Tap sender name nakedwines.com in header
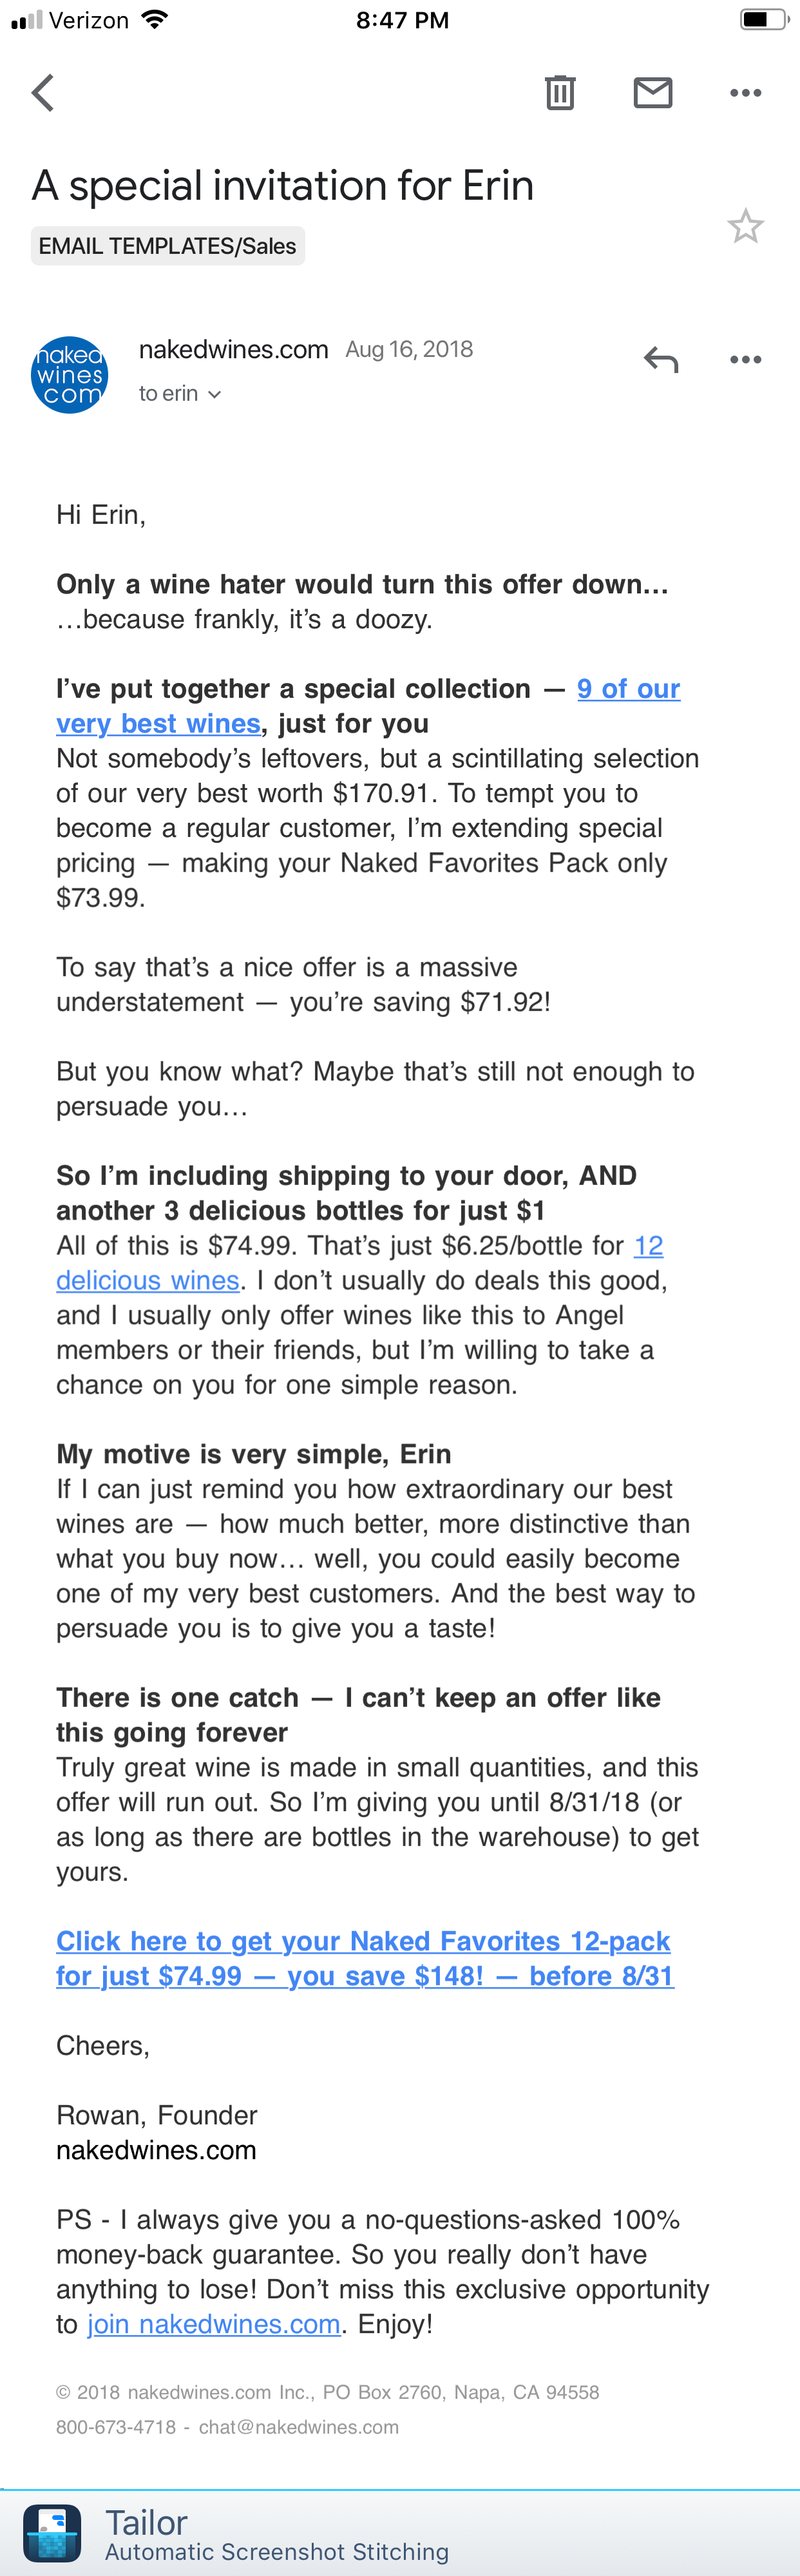 (x=233, y=349)
